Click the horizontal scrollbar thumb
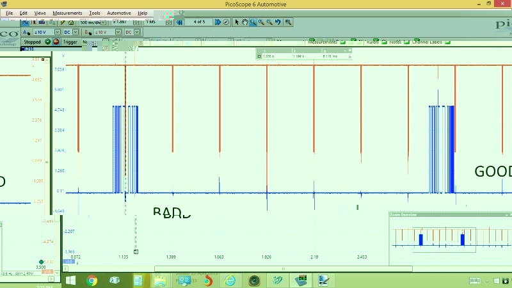 point(283,269)
